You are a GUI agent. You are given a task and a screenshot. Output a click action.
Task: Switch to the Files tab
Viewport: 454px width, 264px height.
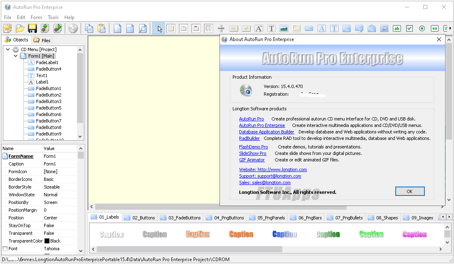(42, 40)
